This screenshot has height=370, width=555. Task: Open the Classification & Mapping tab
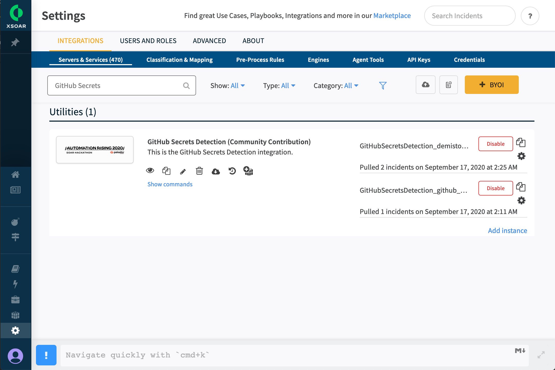tap(179, 60)
